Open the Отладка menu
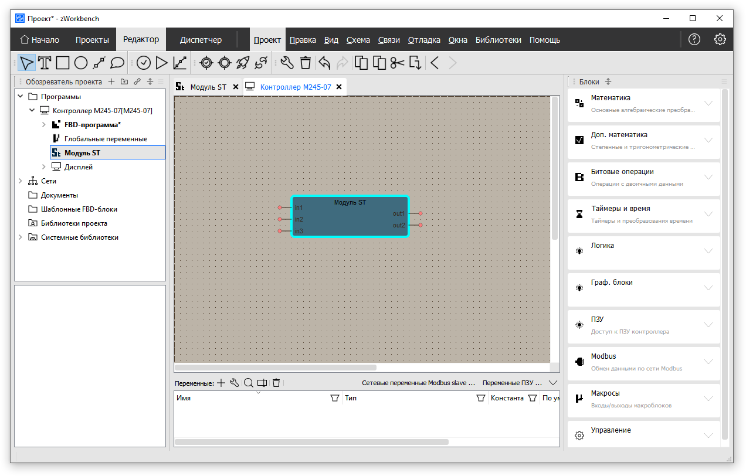This screenshot has width=746, height=476. (x=424, y=40)
